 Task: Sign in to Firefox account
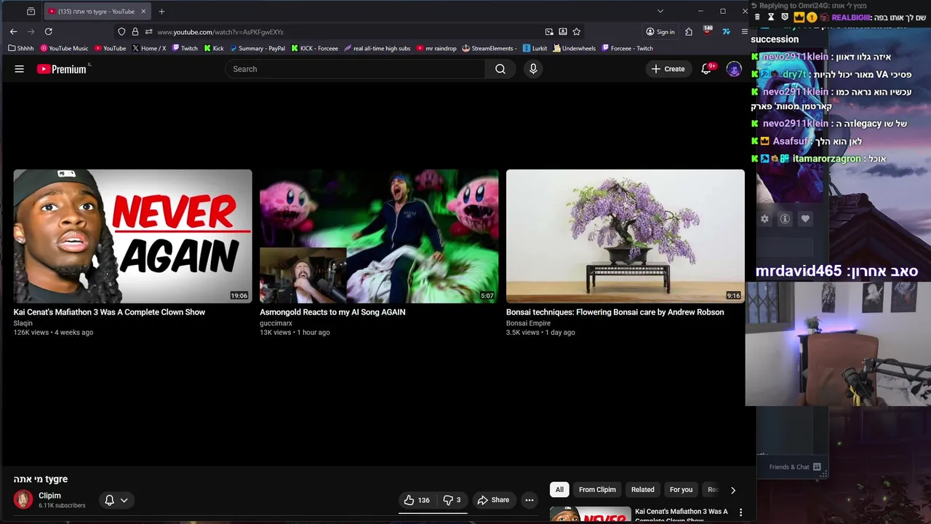[x=660, y=32]
